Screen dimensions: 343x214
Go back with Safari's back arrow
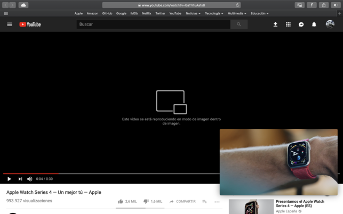pos(5,5)
